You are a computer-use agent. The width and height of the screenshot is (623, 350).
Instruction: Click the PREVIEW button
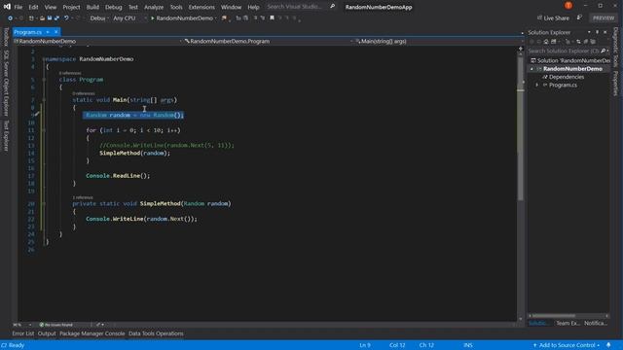click(604, 17)
